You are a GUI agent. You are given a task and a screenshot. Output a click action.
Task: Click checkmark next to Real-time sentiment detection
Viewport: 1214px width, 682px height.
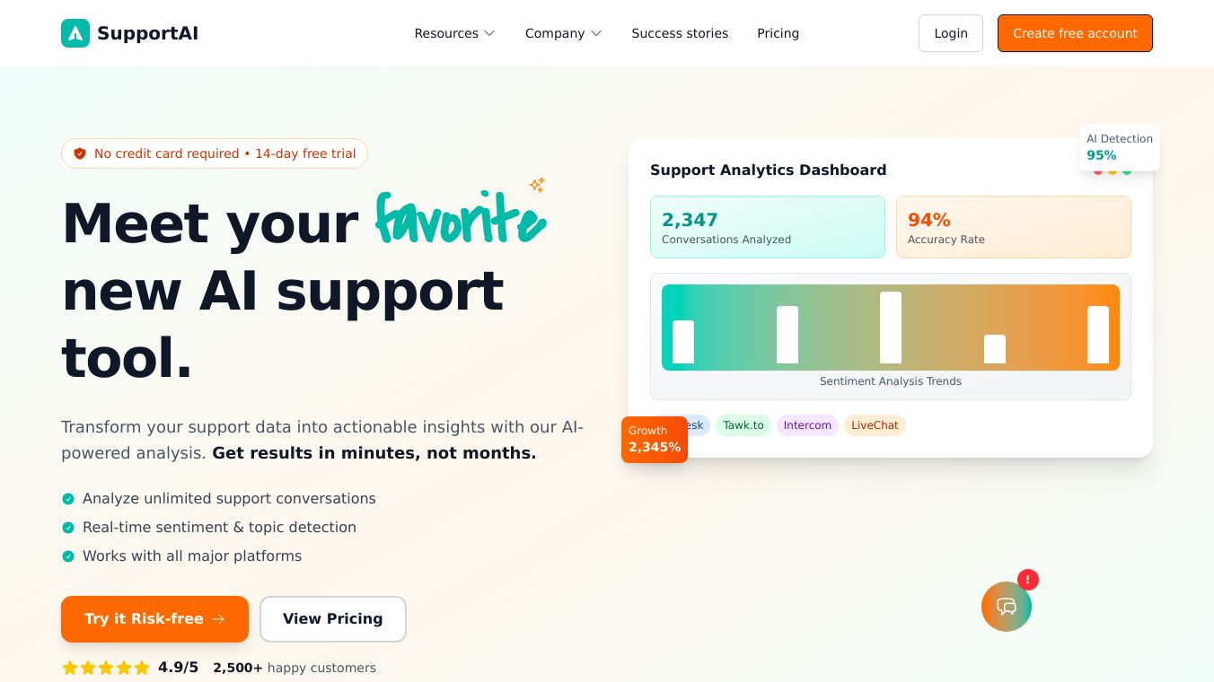[x=68, y=528]
